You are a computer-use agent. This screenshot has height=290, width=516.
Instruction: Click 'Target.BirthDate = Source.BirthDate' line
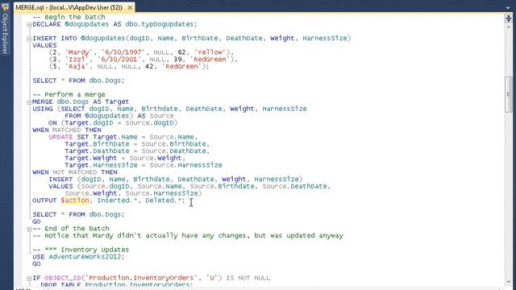click(x=137, y=144)
